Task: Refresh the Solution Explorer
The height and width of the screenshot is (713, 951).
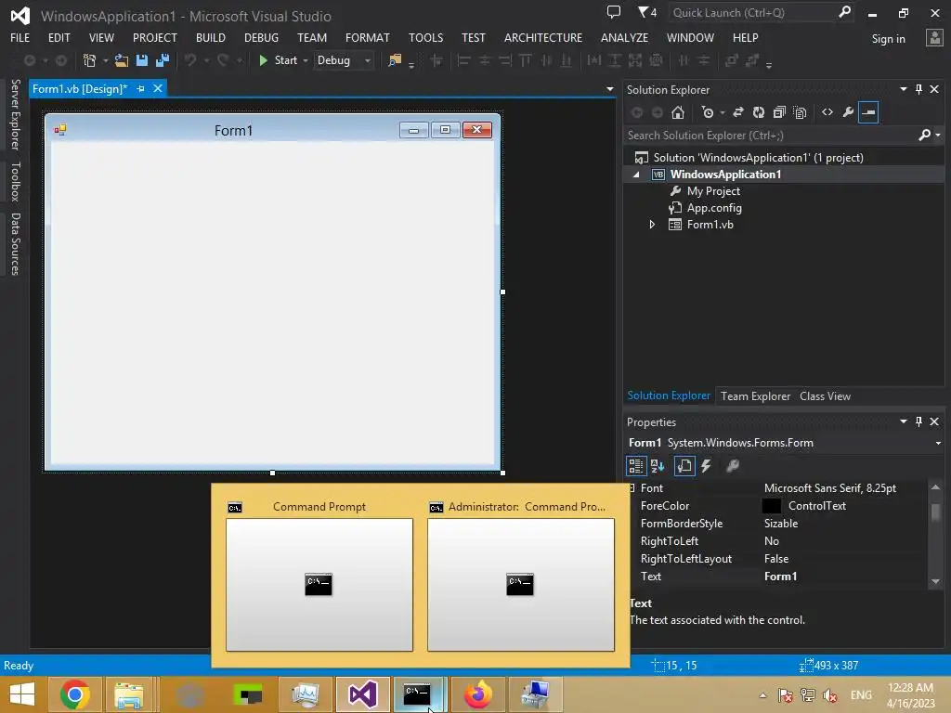Action: 758,112
